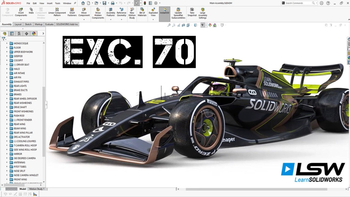Open the SOLIDWORKS Add-Ins tab
Viewport: 350px width, 197px height.
tap(67, 24)
